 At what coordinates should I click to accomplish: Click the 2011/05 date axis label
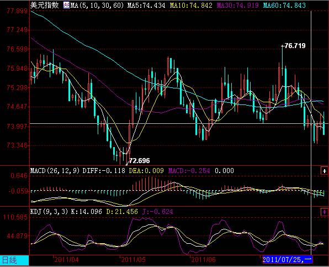tap(134, 260)
